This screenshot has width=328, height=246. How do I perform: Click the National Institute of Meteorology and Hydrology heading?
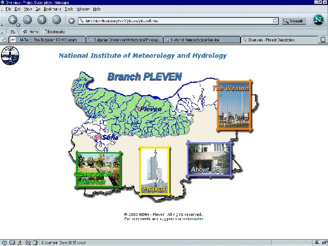click(x=143, y=56)
